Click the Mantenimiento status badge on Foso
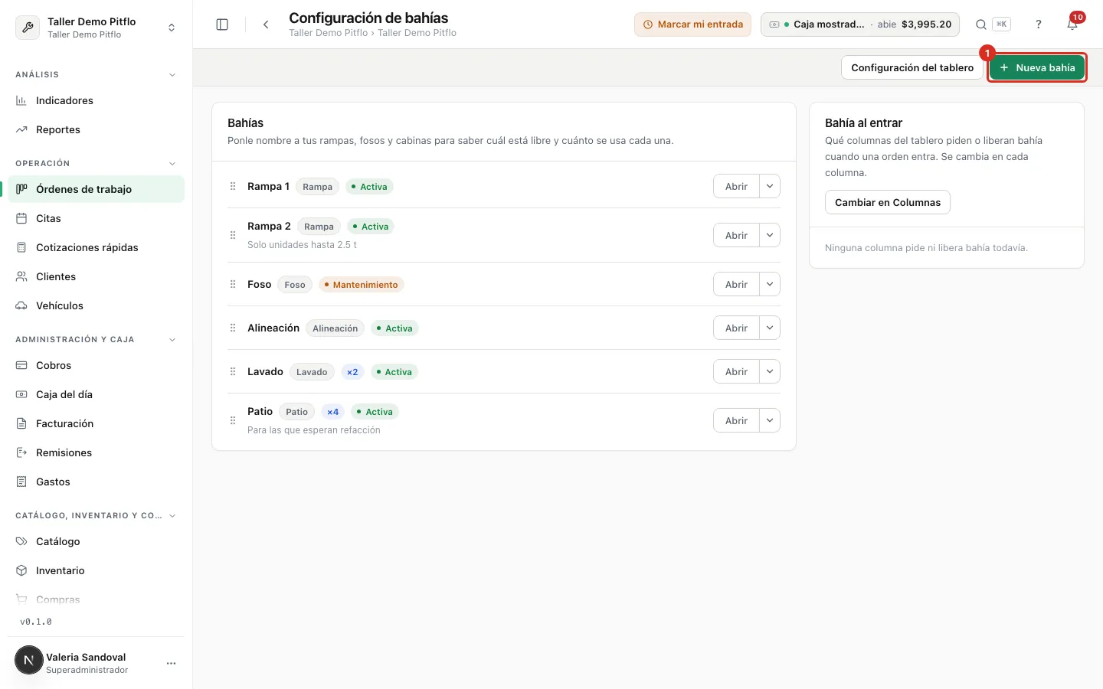1103x689 pixels. 361,285
